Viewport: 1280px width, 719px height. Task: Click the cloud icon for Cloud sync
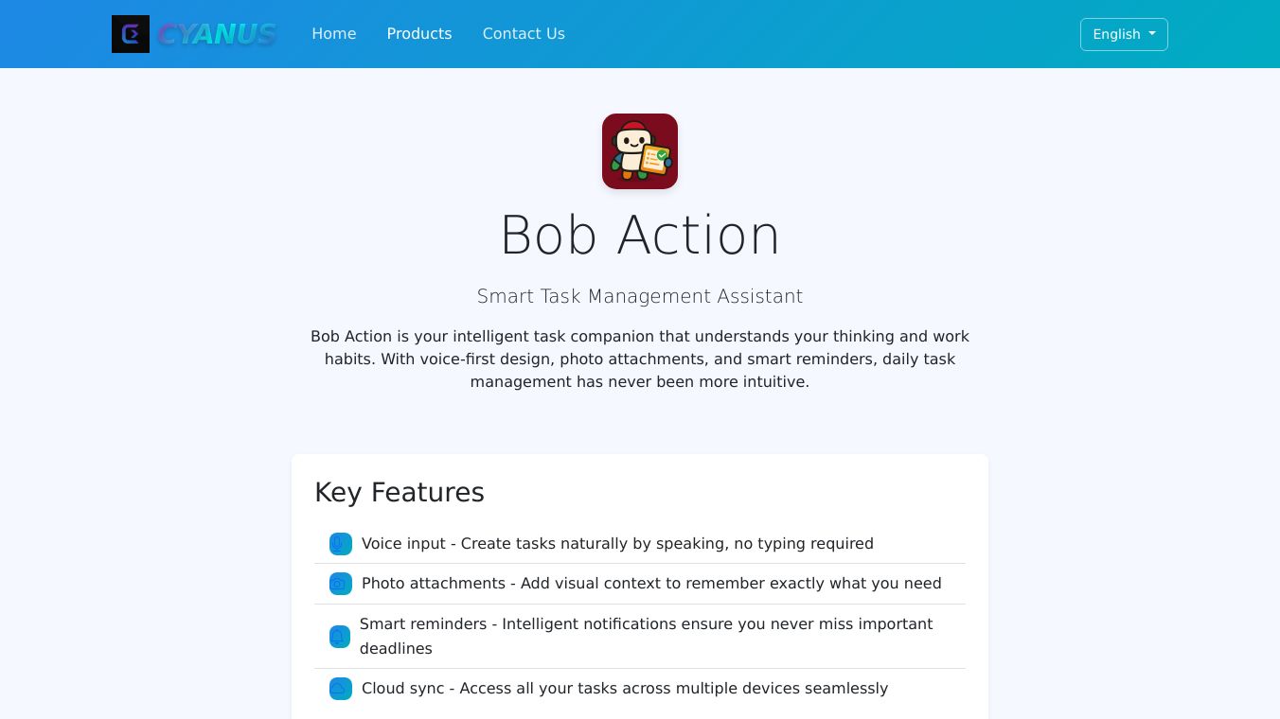pyautogui.click(x=341, y=689)
